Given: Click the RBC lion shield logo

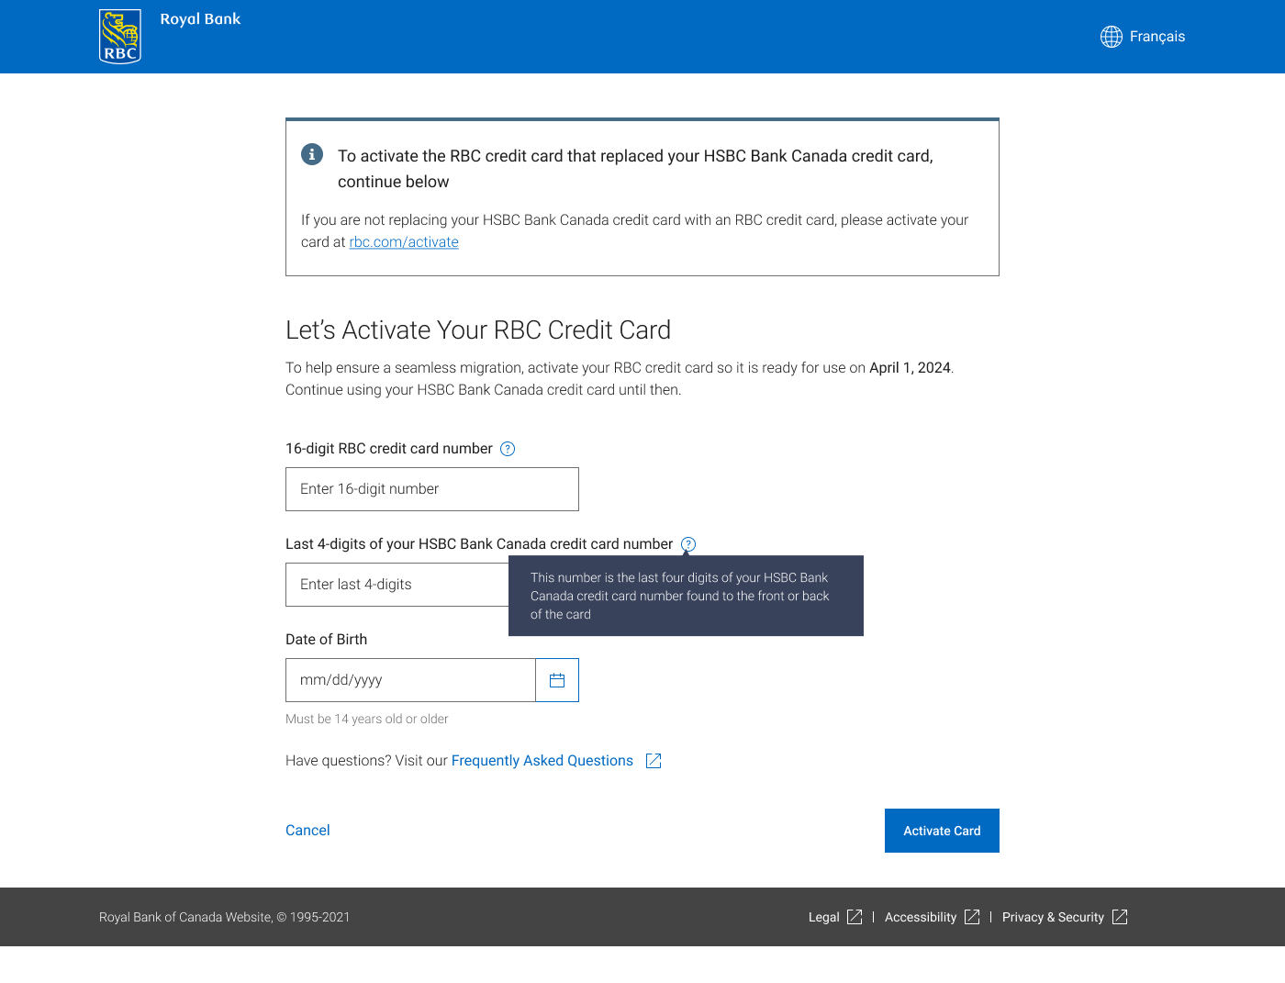Looking at the screenshot, I should tap(120, 37).
